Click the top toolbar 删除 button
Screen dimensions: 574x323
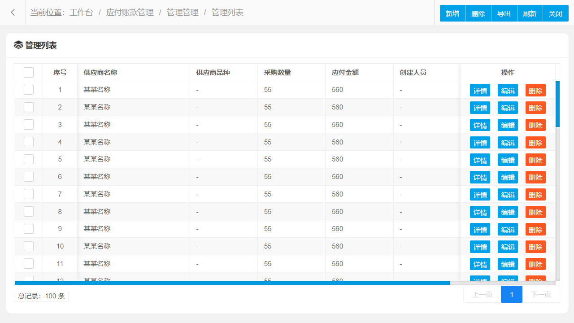click(x=478, y=13)
